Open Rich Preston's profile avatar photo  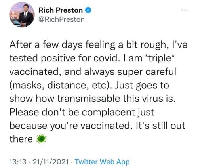[22, 15]
